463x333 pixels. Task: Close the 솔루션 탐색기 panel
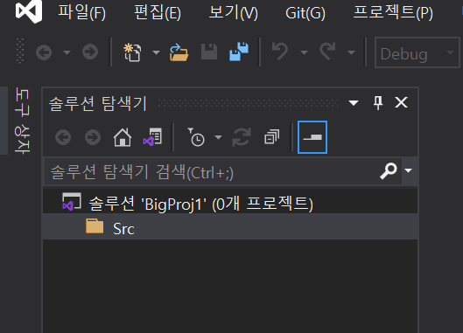[401, 102]
